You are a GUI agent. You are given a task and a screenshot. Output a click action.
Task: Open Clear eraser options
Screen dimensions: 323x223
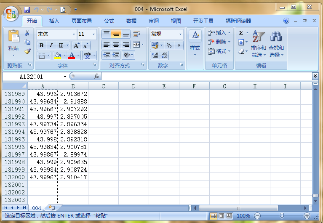pyautogui.click(x=241, y=51)
